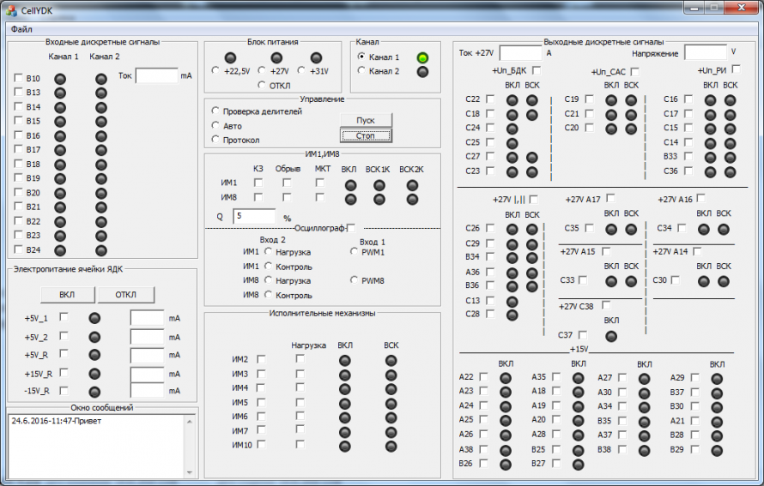
Task: Select the Авто control mode
Action: point(215,125)
